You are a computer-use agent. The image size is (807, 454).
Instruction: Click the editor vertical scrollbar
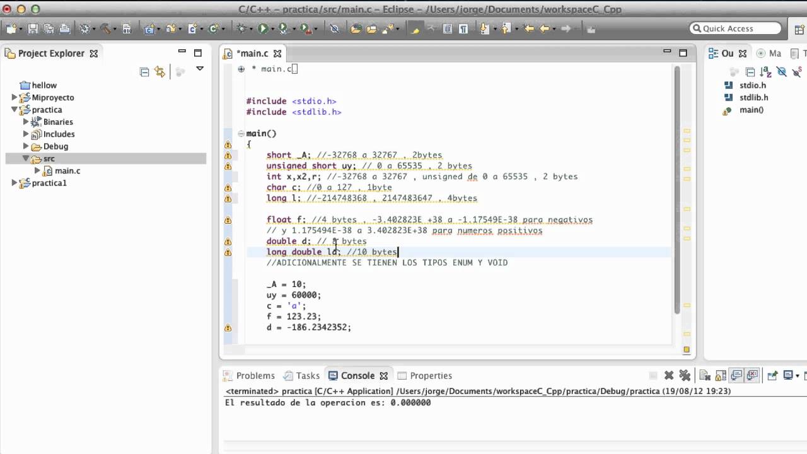677,189
